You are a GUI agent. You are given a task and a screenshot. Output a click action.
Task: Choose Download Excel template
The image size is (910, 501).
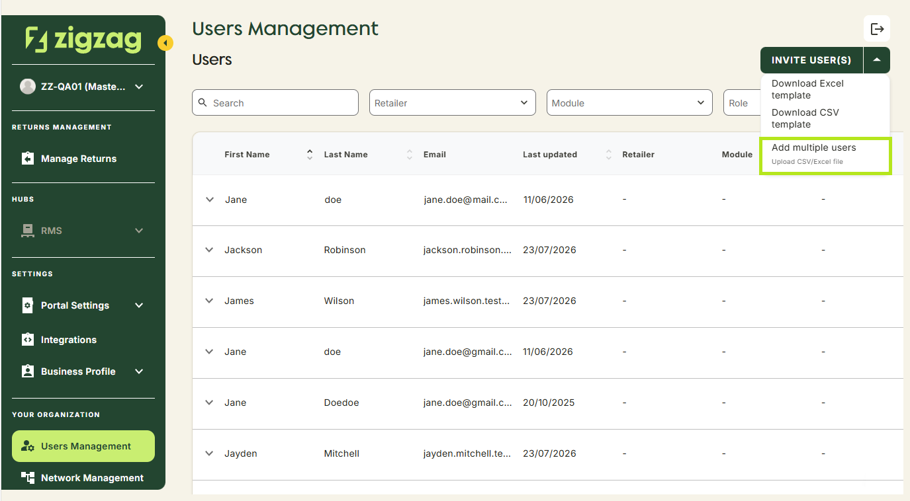[825, 89]
